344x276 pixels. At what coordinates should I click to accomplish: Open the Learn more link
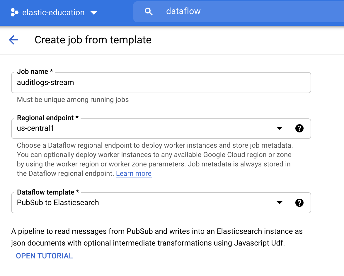coord(134,173)
